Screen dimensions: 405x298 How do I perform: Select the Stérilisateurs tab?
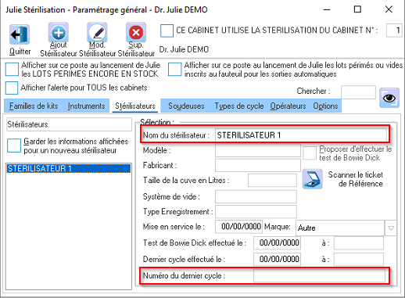135,106
